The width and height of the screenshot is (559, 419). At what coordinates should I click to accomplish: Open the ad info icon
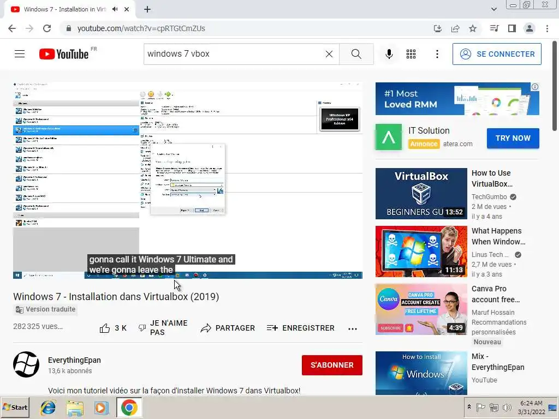pos(535,87)
